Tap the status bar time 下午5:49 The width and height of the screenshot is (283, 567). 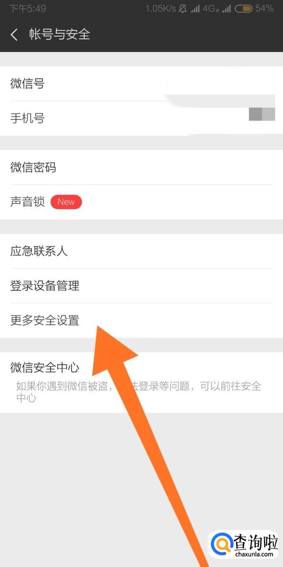click(27, 8)
